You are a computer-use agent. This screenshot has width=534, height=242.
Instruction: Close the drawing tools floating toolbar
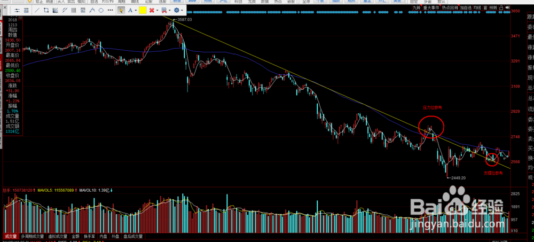(5, 7)
